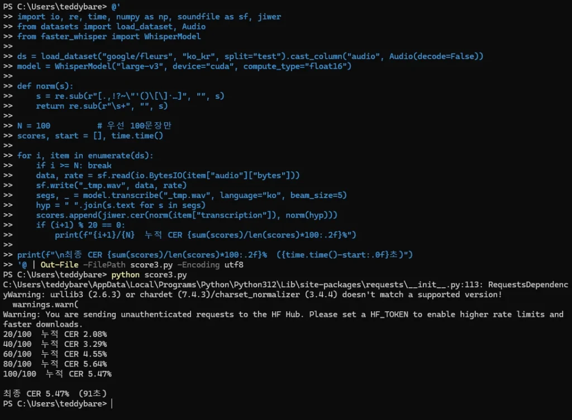Click 'WhisperModel("large-v3"' in the model line
This screenshot has width=572, height=420.
click(x=109, y=66)
